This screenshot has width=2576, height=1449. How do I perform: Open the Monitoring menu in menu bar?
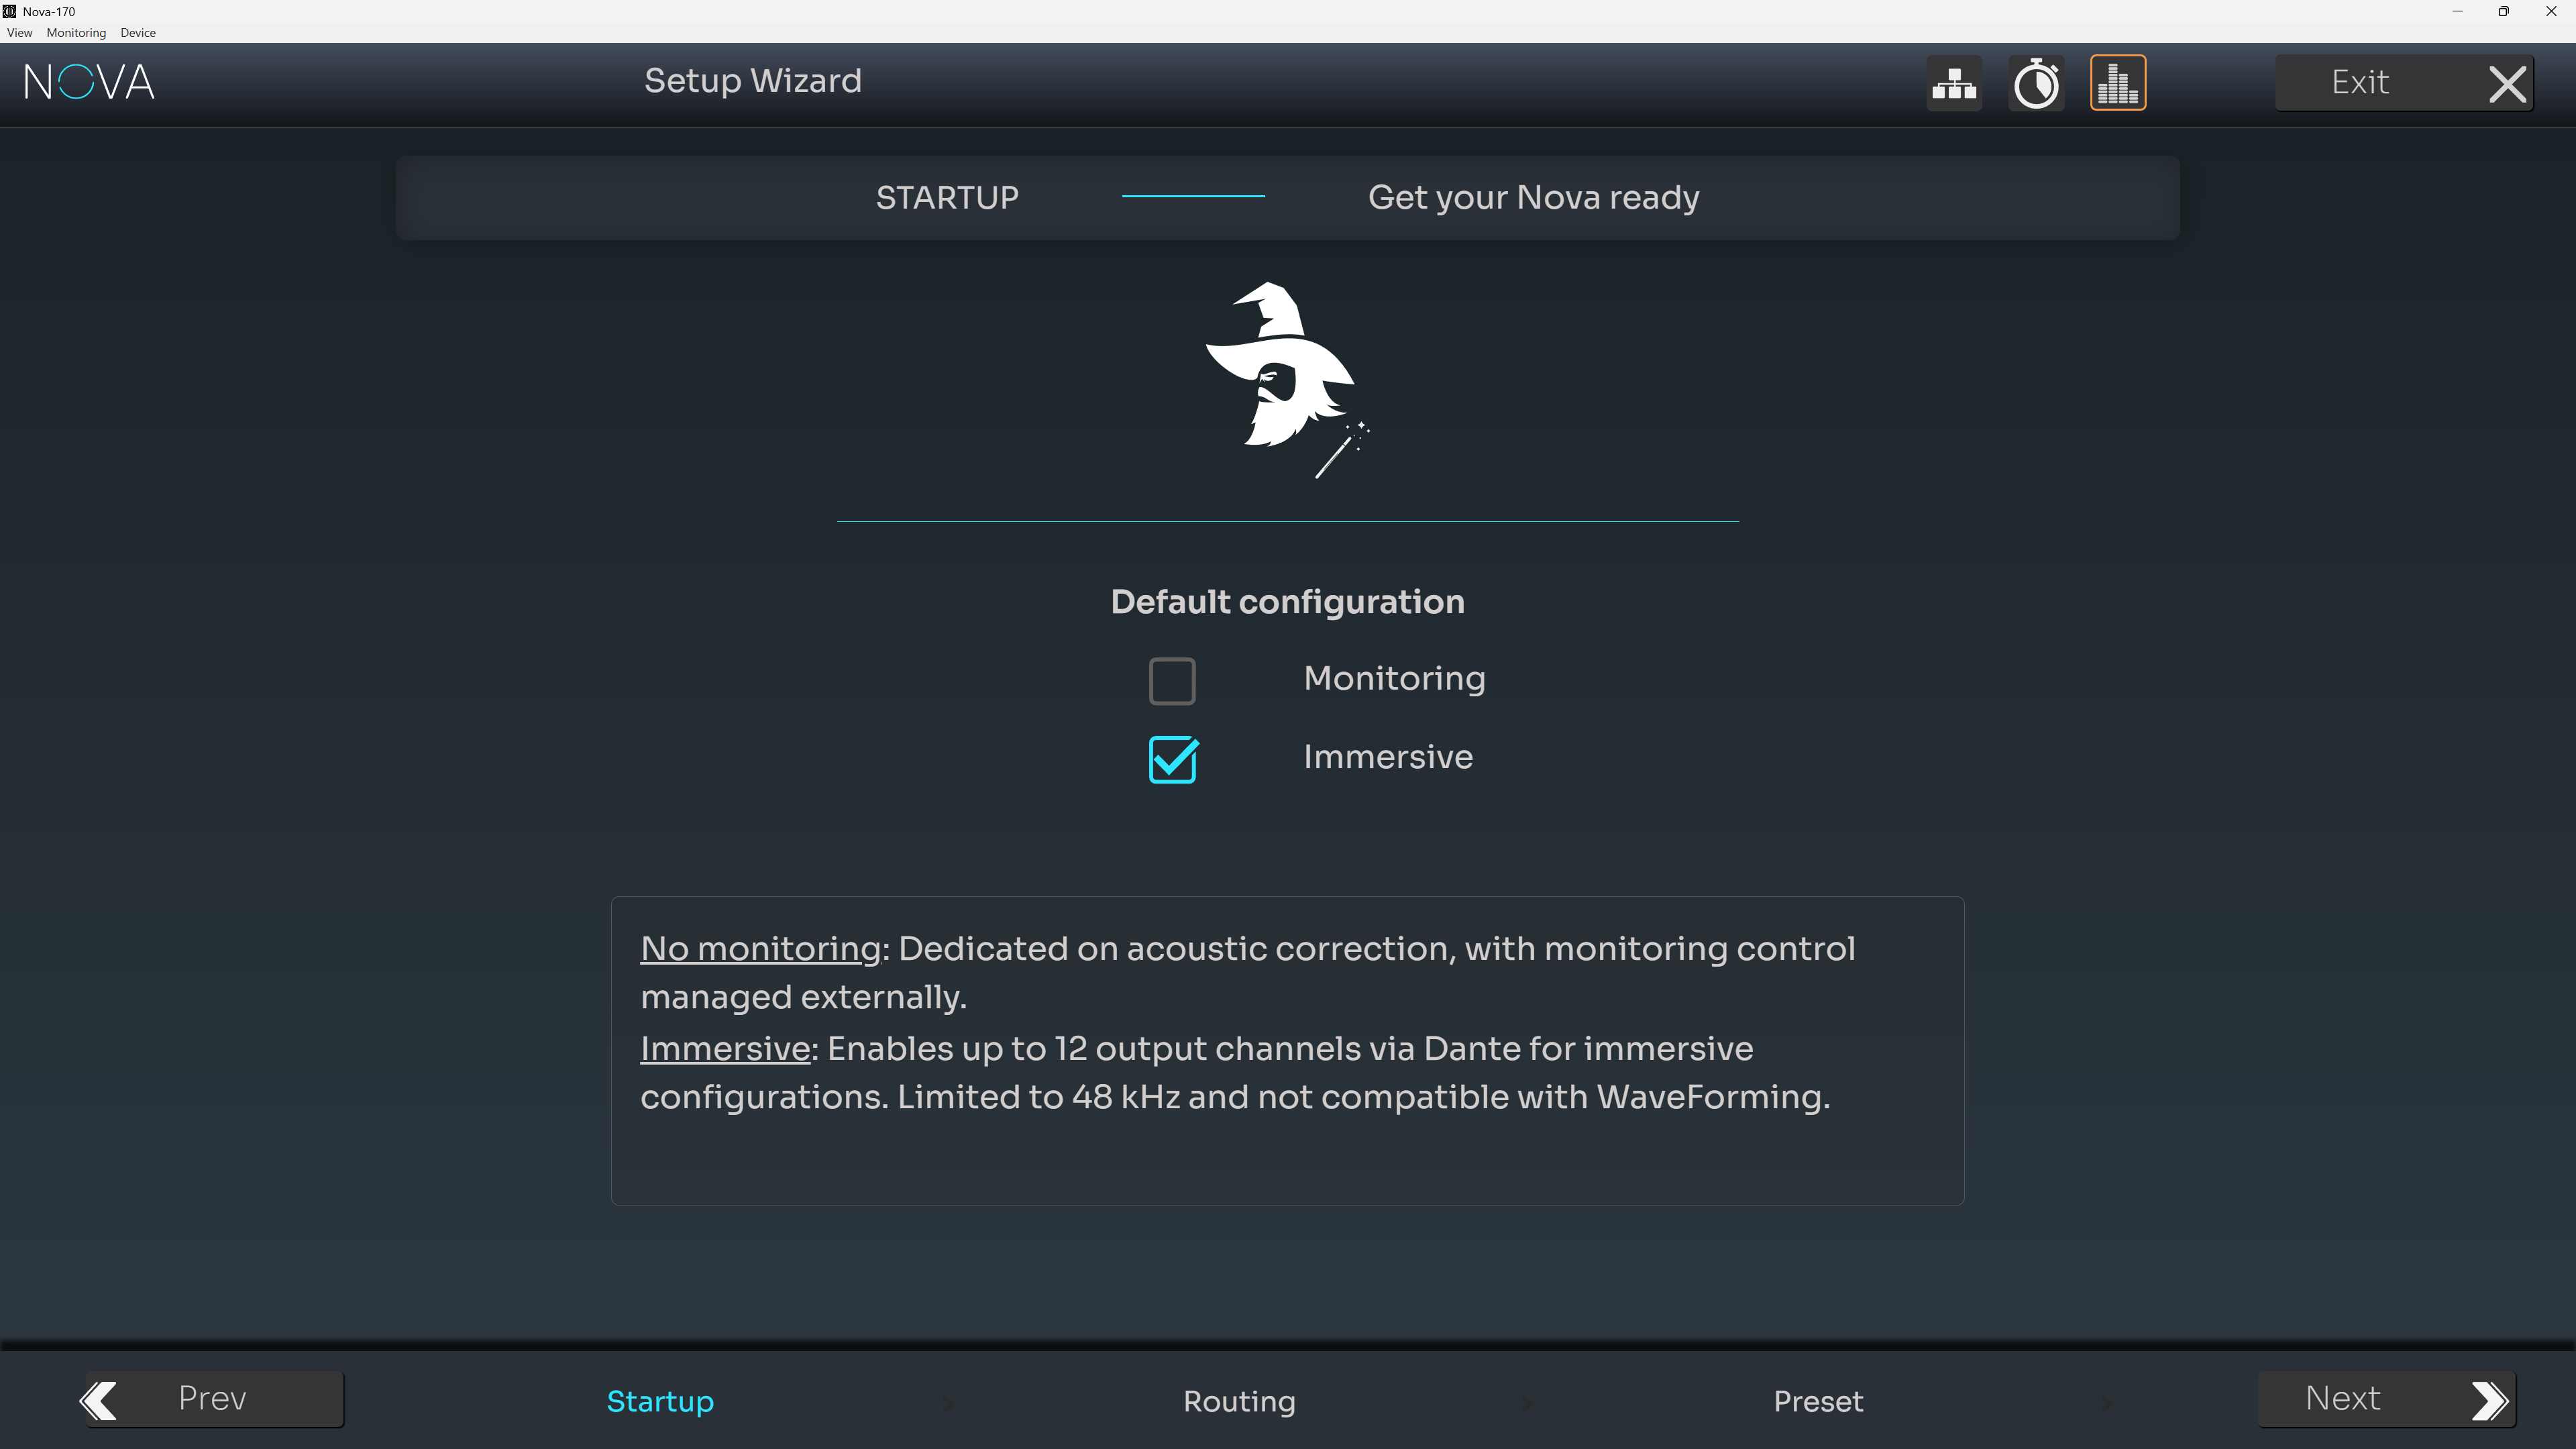(x=76, y=33)
